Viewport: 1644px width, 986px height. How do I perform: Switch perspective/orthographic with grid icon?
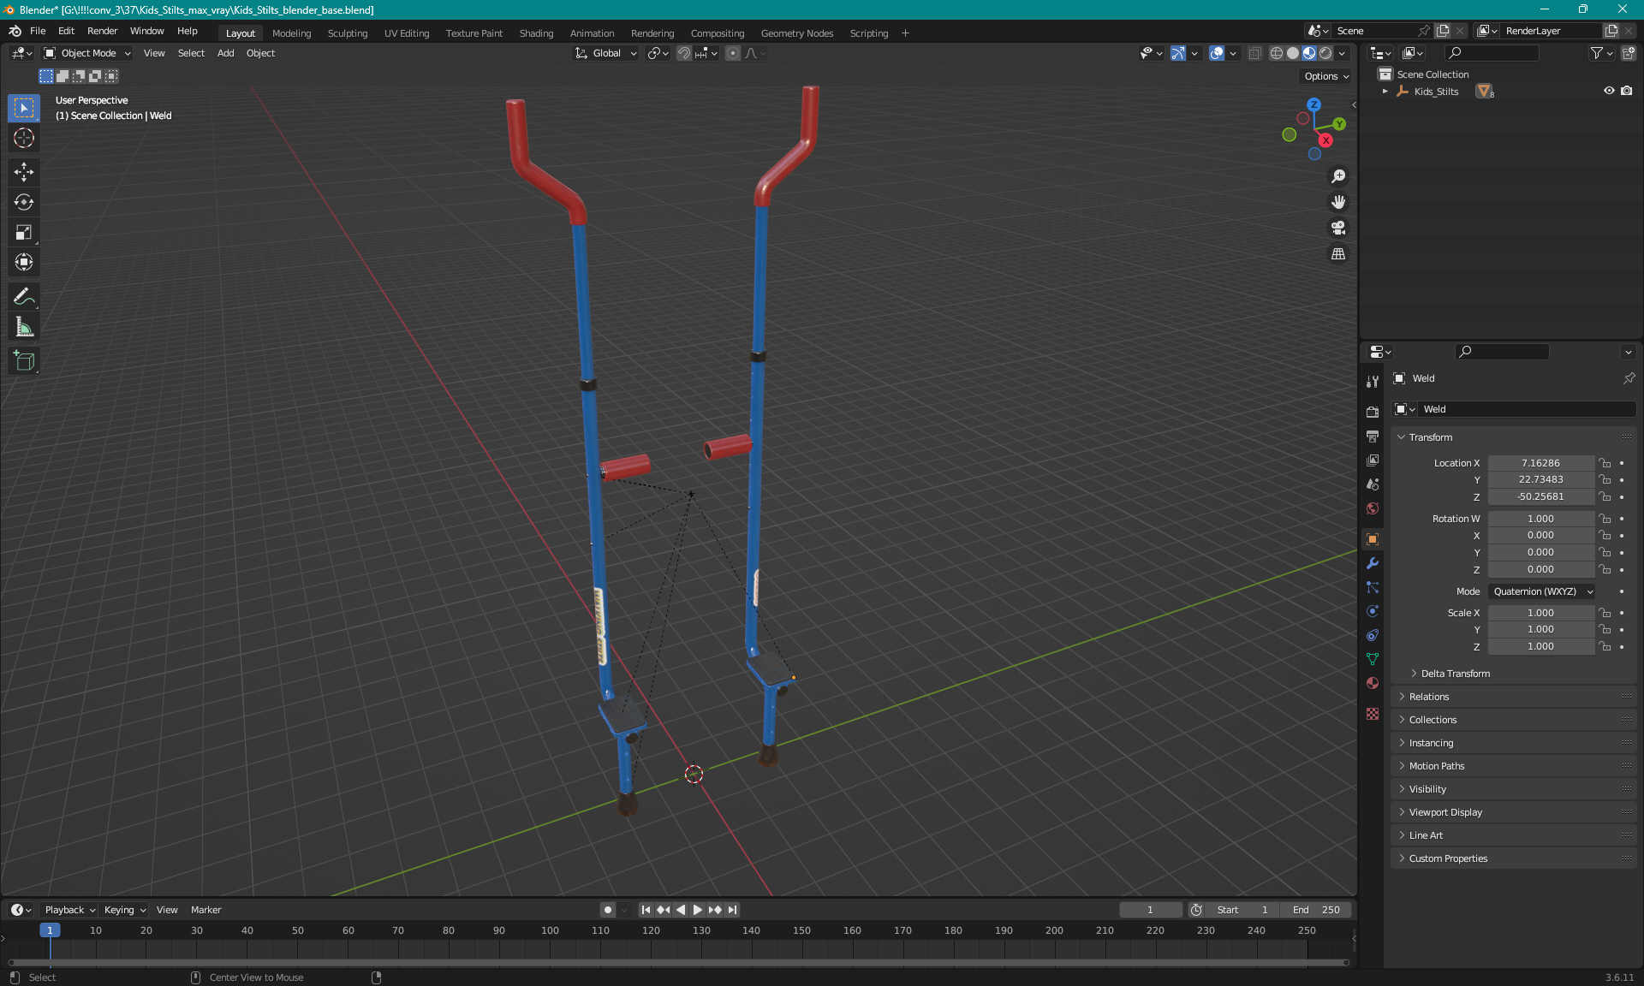click(x=1338, y=253)
